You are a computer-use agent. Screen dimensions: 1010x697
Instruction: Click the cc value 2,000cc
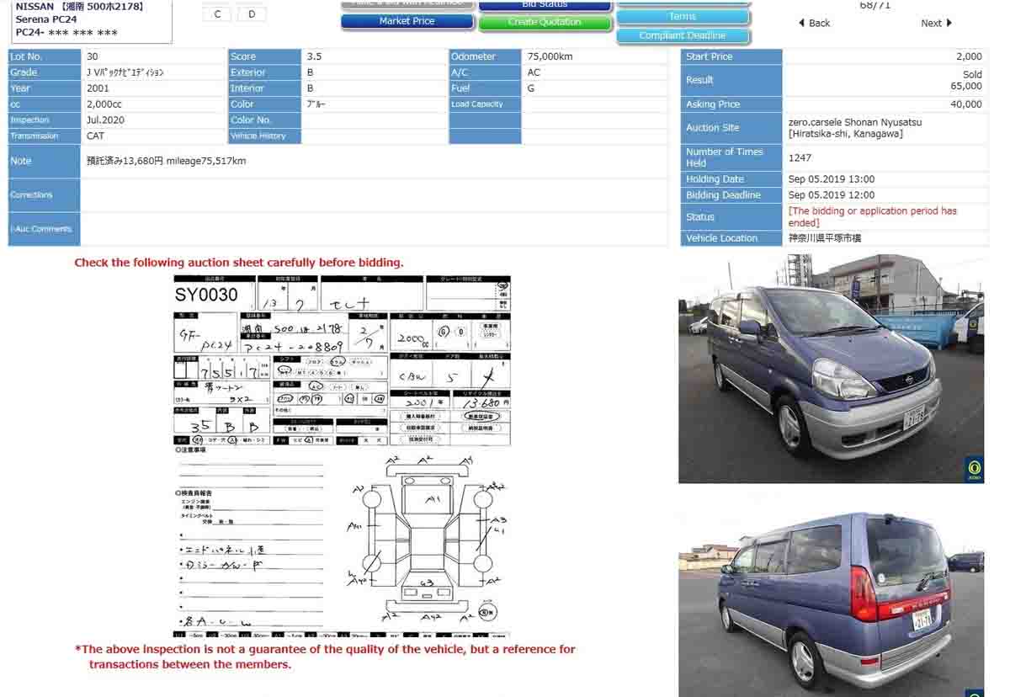click(104, 104)
